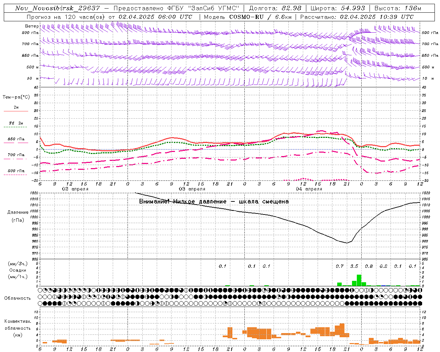This screenshot has height=352, width=440.
Task: Click the Td 2м legend label
Action: [16, 123]
